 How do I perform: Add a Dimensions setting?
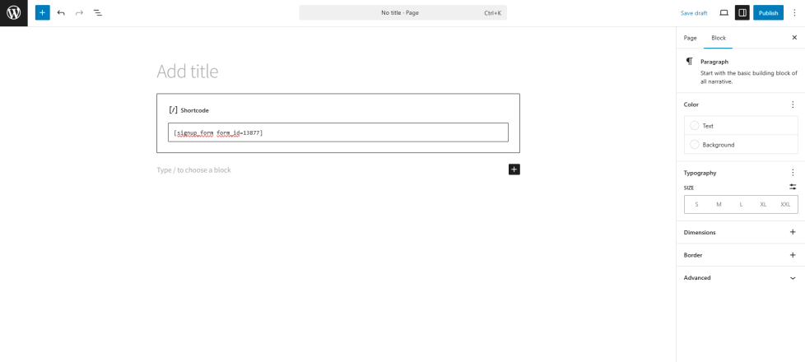pos(793,232)
